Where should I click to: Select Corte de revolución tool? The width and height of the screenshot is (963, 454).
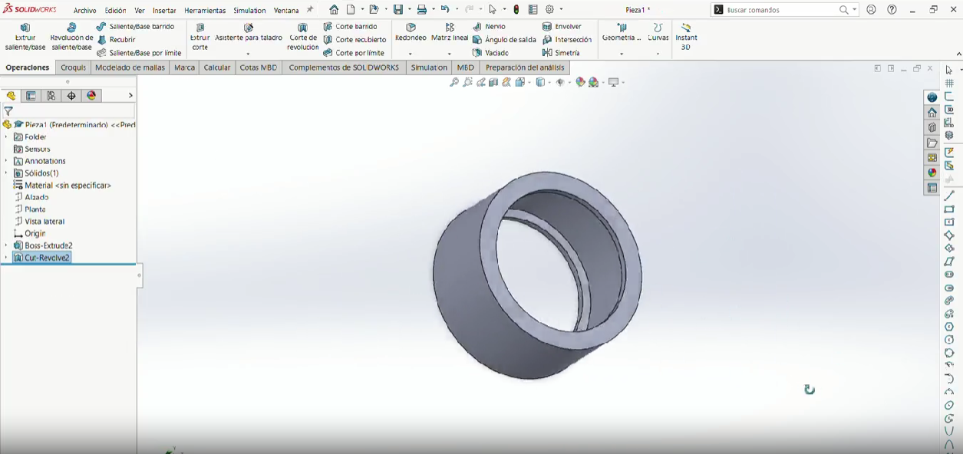(303, 37)
